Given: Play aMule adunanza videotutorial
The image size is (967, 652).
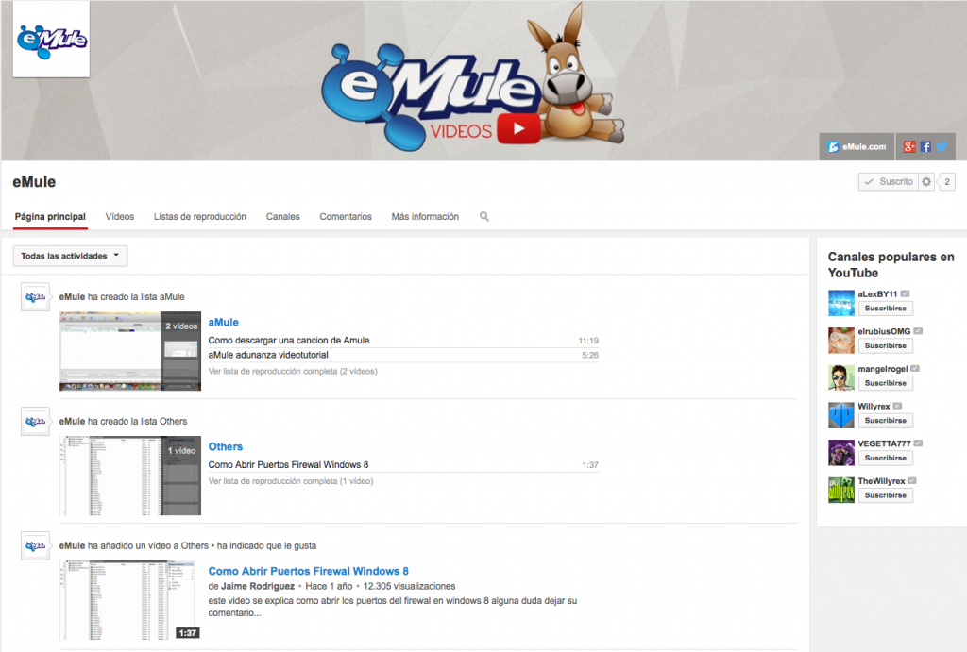Looking at the screenshot, I should tap(268, 355).
